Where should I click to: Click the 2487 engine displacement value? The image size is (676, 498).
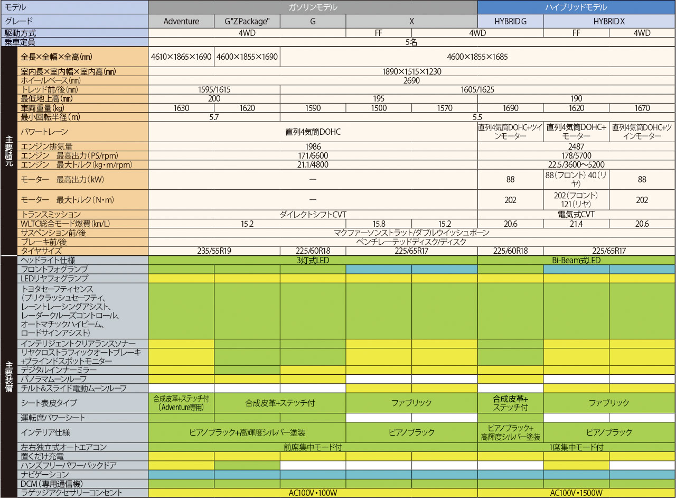577,146
